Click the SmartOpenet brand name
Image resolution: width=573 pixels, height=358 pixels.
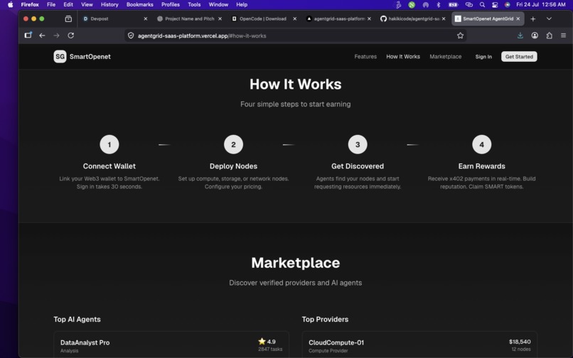(x=90, y=57)
